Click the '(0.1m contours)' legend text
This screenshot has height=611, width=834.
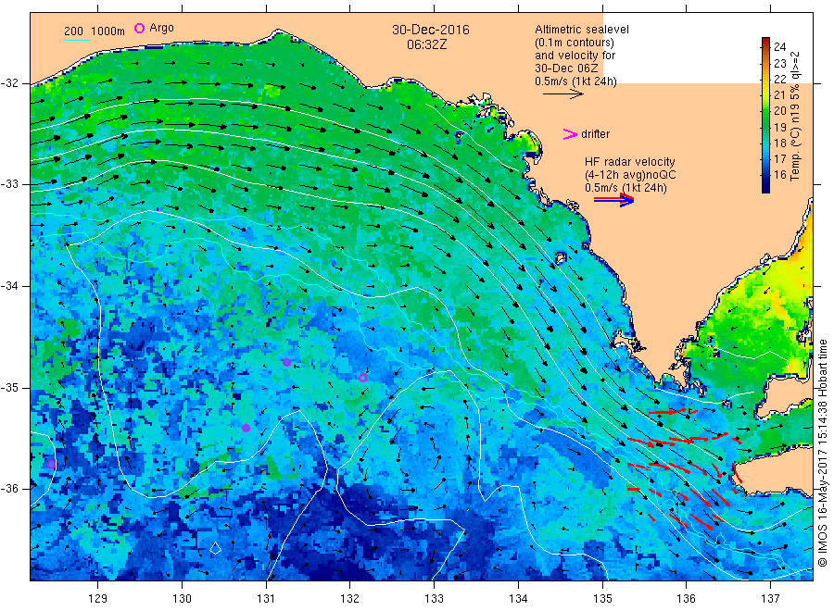click(575, 43)
